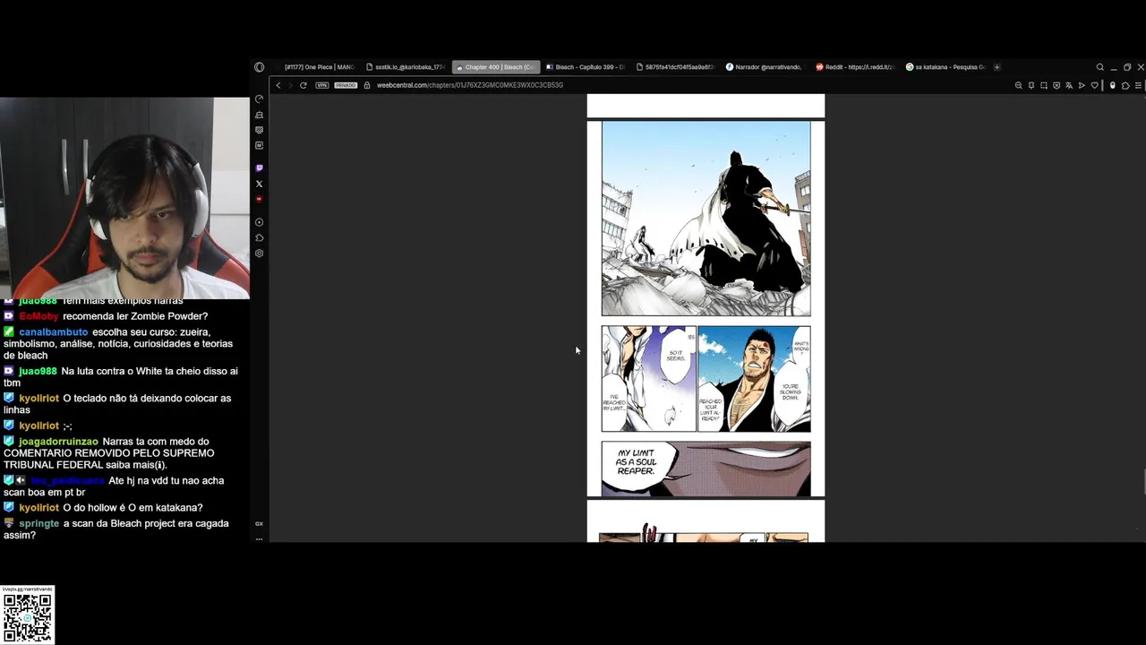Switch to the Reddit tab
Image resolution: width=1146 pixels, height=645 pixels.
(x=855, y=67)
